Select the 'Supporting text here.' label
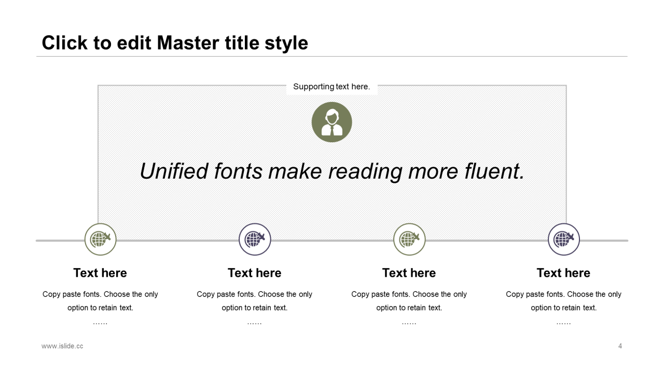664x374 pixels. click(x=331, y=87)
